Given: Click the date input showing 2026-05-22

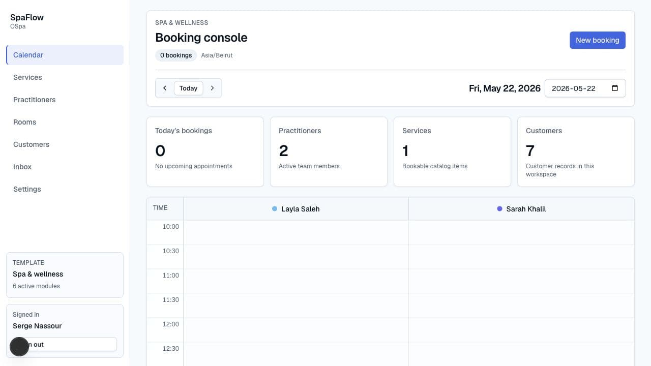Looking at the screenshot, I should [585, 88].
